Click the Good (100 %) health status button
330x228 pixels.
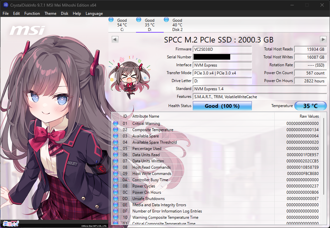[222, 106]
